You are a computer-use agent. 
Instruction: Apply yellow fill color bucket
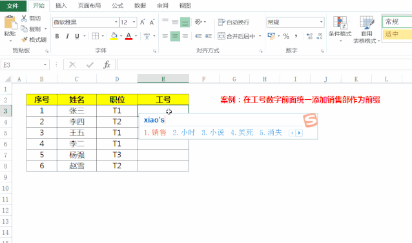(x=114, y=36)
